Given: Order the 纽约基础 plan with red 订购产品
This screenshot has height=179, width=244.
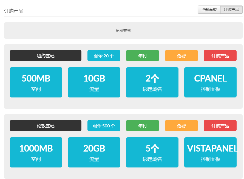Looking at the screenshot, I should point(220,56).
